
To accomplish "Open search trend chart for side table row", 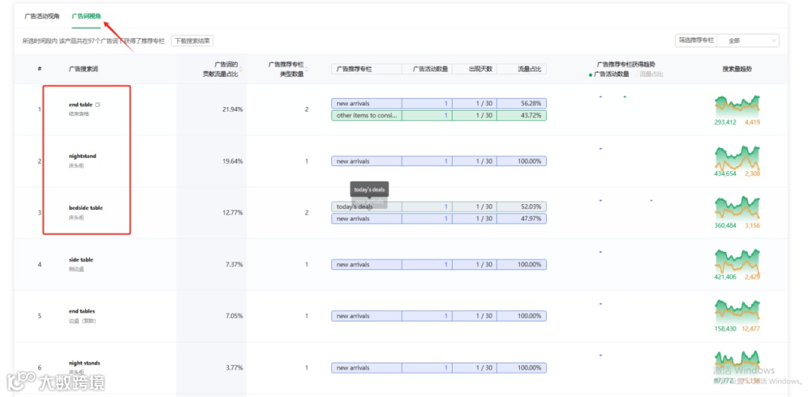I will click(737, 260).
